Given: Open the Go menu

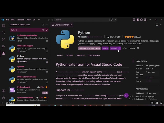Looking at the screenshot, I should tap(34, 19).
